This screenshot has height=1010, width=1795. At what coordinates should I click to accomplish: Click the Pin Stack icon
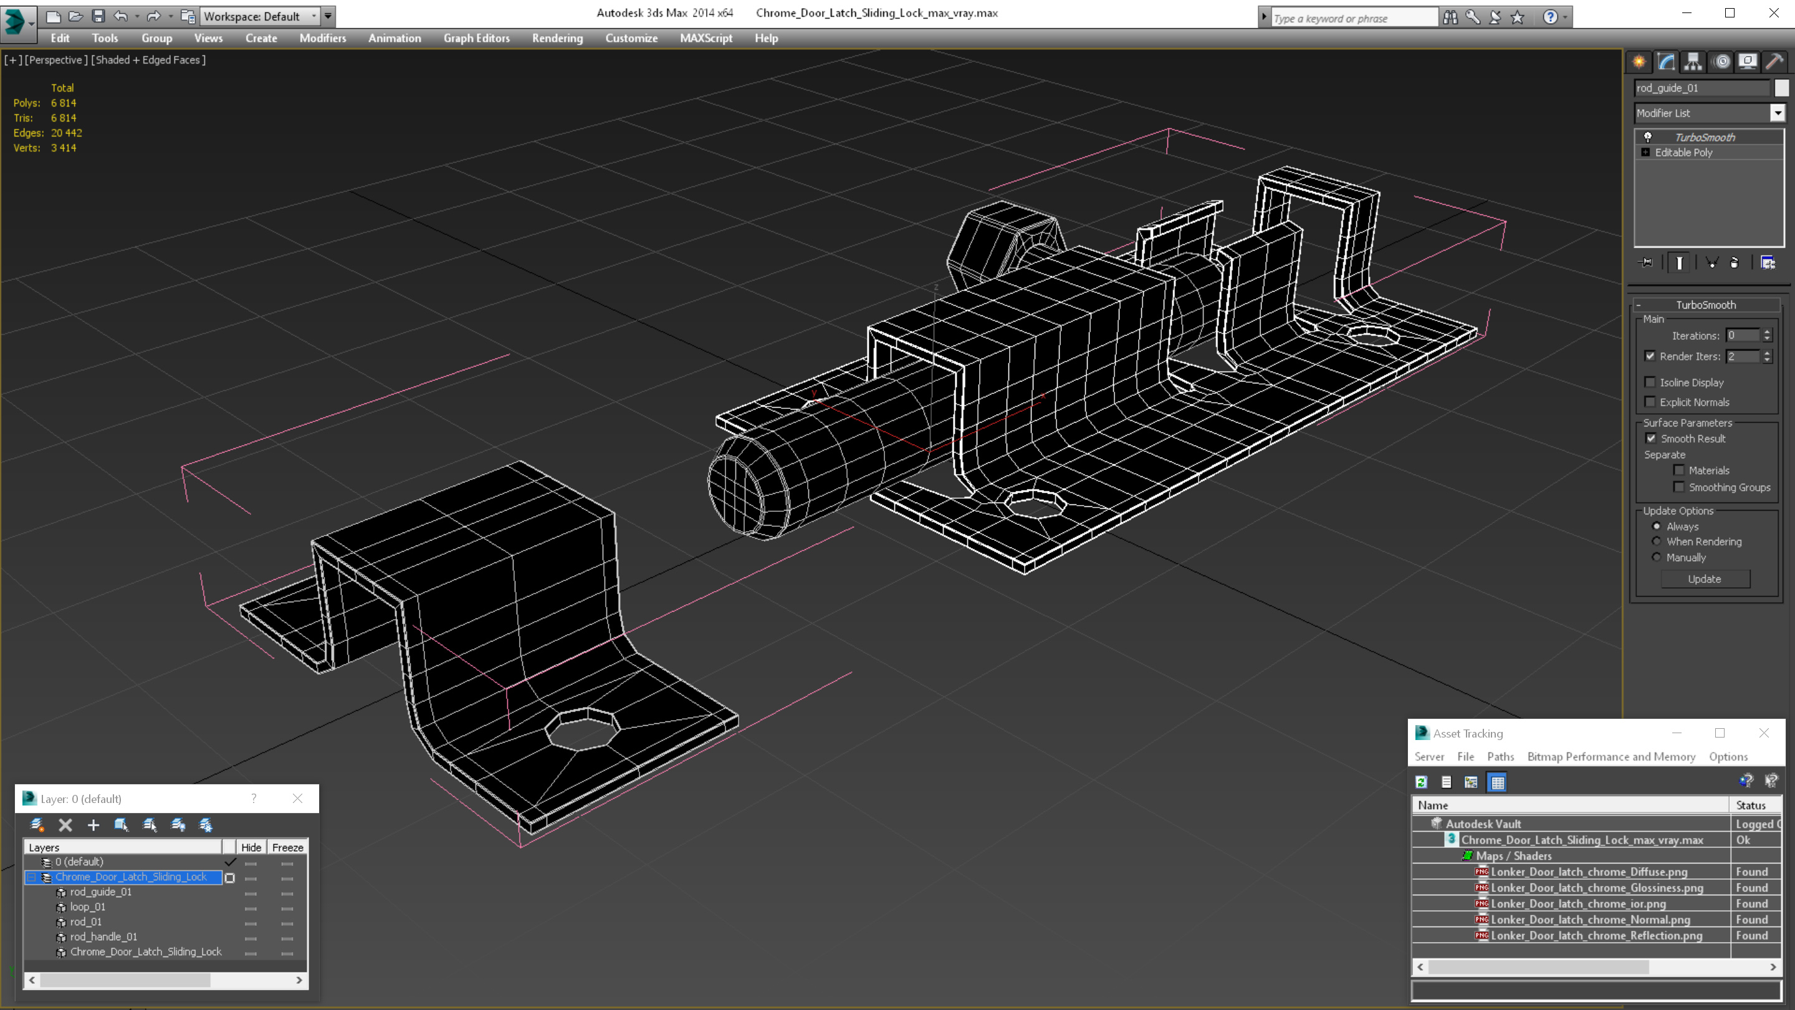1646,262
